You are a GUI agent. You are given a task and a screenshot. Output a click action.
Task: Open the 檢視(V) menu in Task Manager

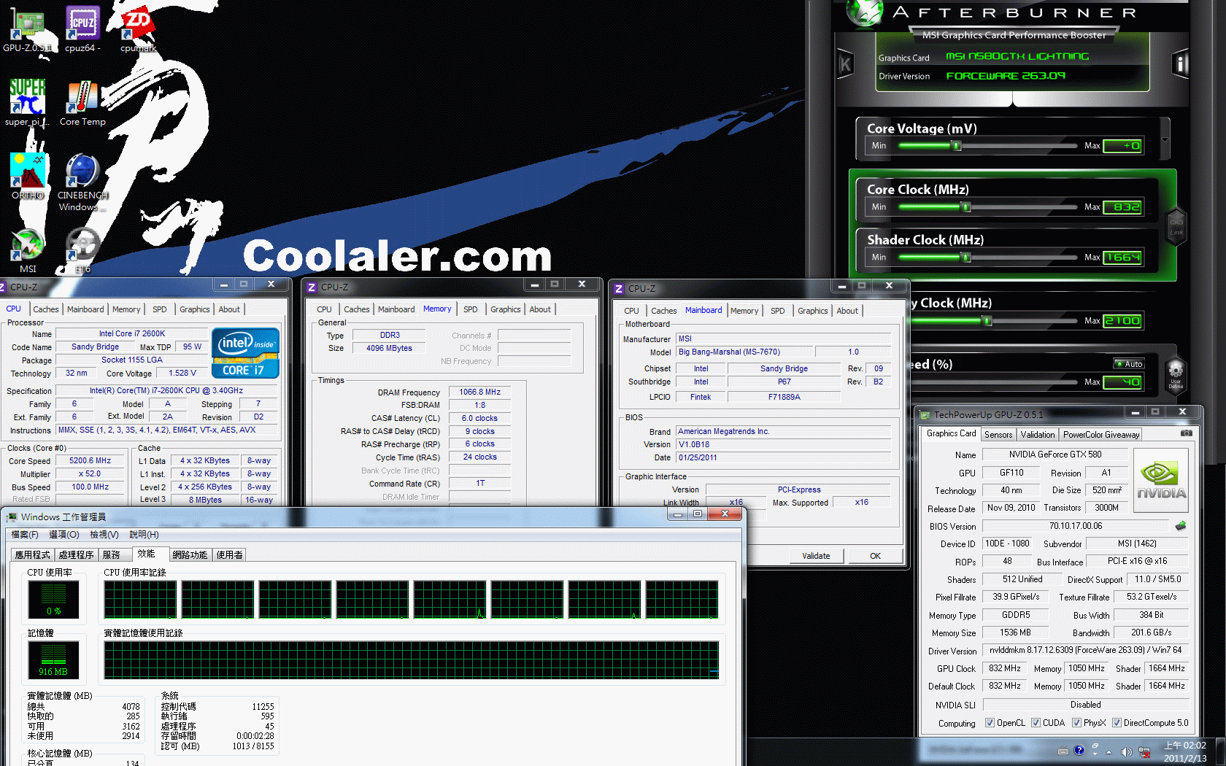(104, 535)
